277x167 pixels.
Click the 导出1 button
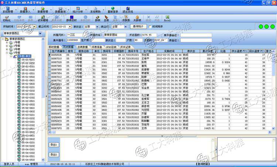pos(54,145)
